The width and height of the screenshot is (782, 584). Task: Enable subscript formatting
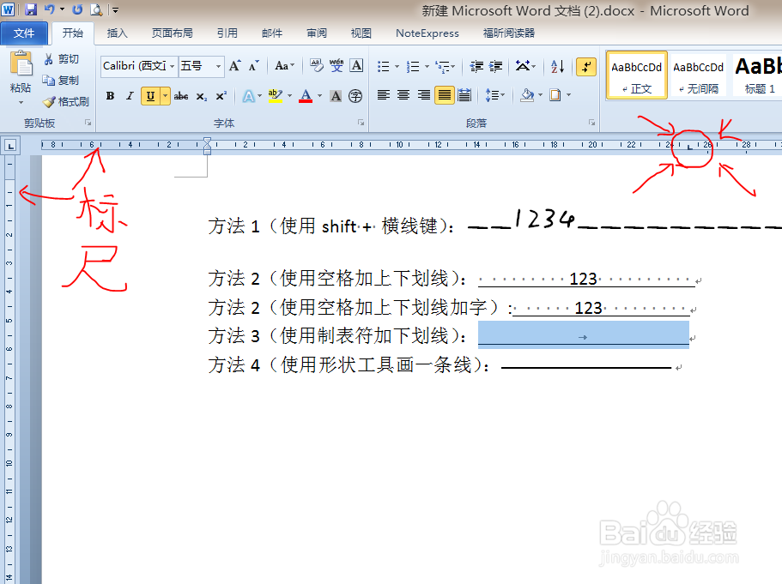click(201, 96)
